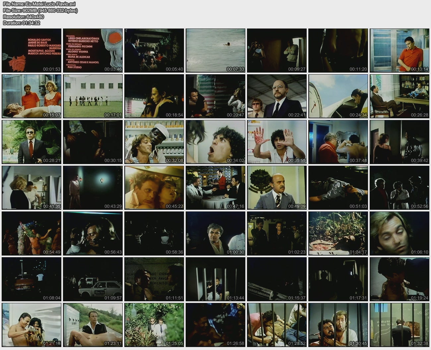Click the Duration 01:34:32 text
Screen dimensions: 431x350
[x=22, y=23]
